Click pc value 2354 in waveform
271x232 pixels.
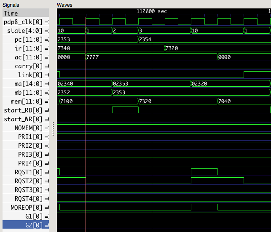coord(145,40)
